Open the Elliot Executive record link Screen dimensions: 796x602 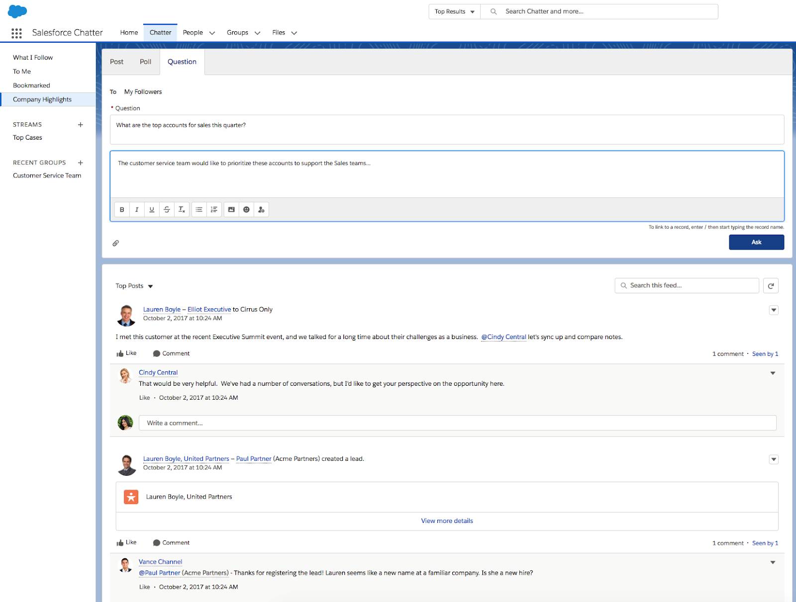(209, 309)
